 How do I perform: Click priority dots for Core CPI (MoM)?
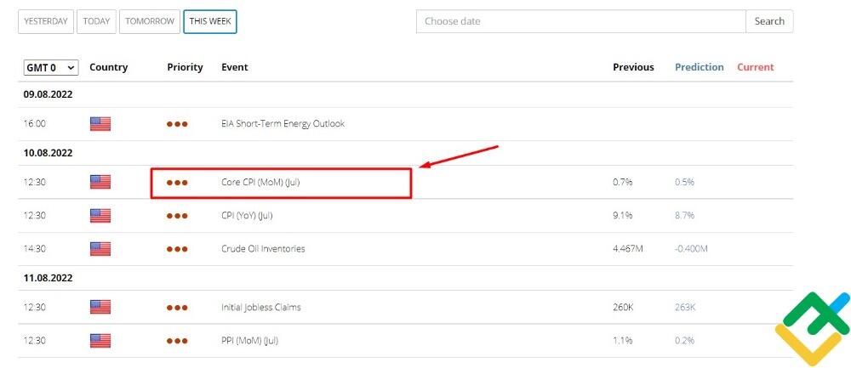point(177,182)
